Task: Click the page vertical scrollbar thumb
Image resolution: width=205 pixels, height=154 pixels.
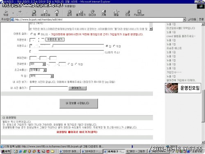Action: click(203, 106)
